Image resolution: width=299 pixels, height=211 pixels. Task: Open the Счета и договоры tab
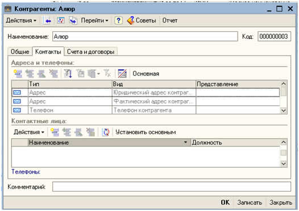[x=90, y=52]
